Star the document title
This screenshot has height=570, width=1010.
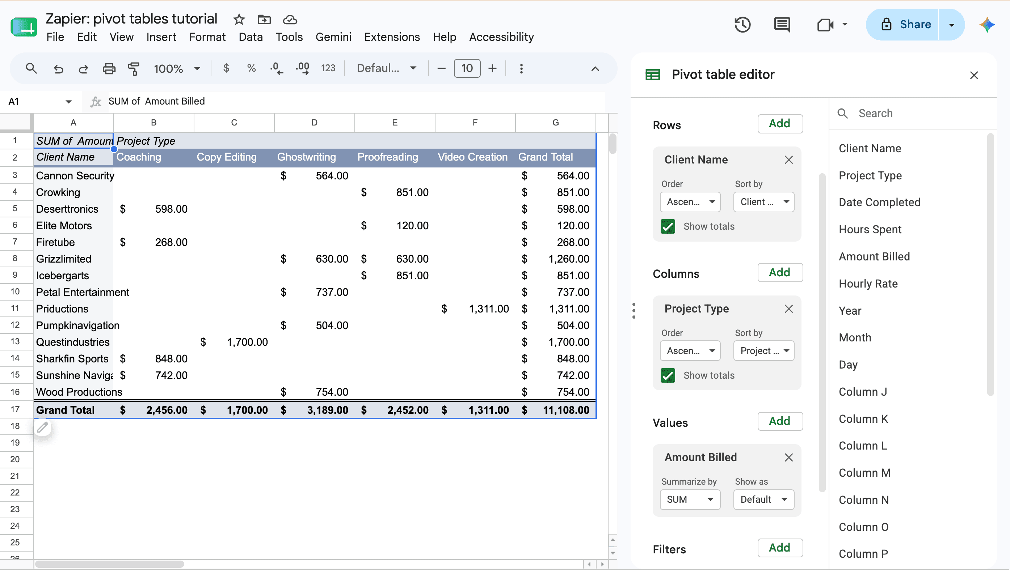(239, 19)
